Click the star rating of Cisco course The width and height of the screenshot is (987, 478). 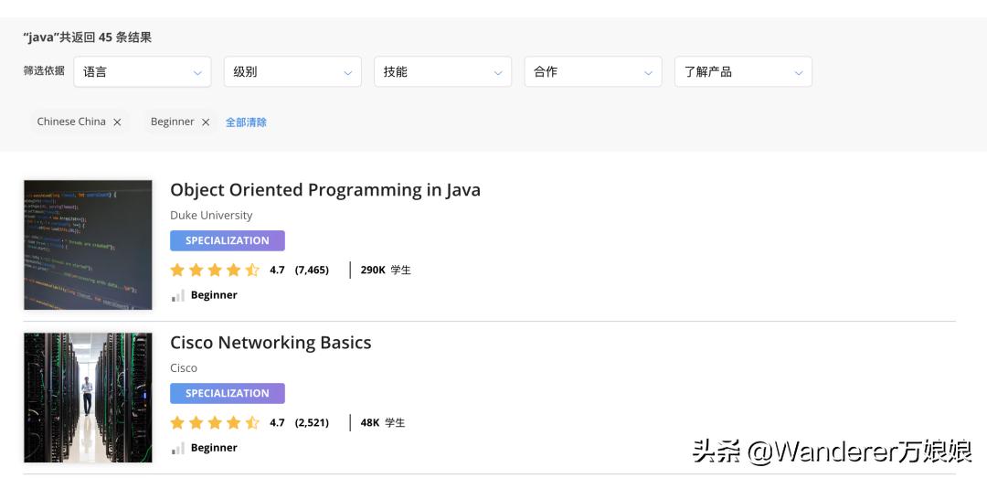pyautogui.click(x=215, y=423)
